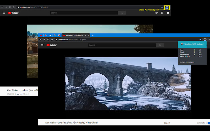Go forward in the front browser window
The height and width of the screenshot is (131, 210).
(44, 40)
